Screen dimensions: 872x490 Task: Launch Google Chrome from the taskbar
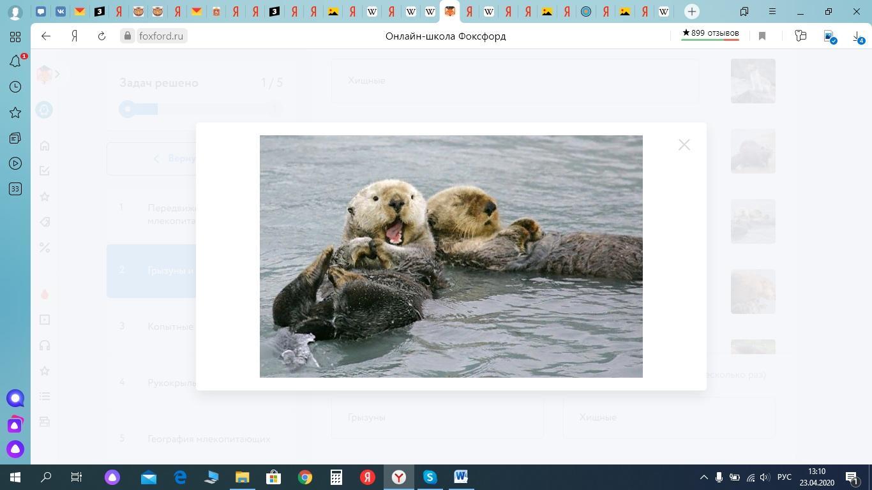tap(305, 477)
